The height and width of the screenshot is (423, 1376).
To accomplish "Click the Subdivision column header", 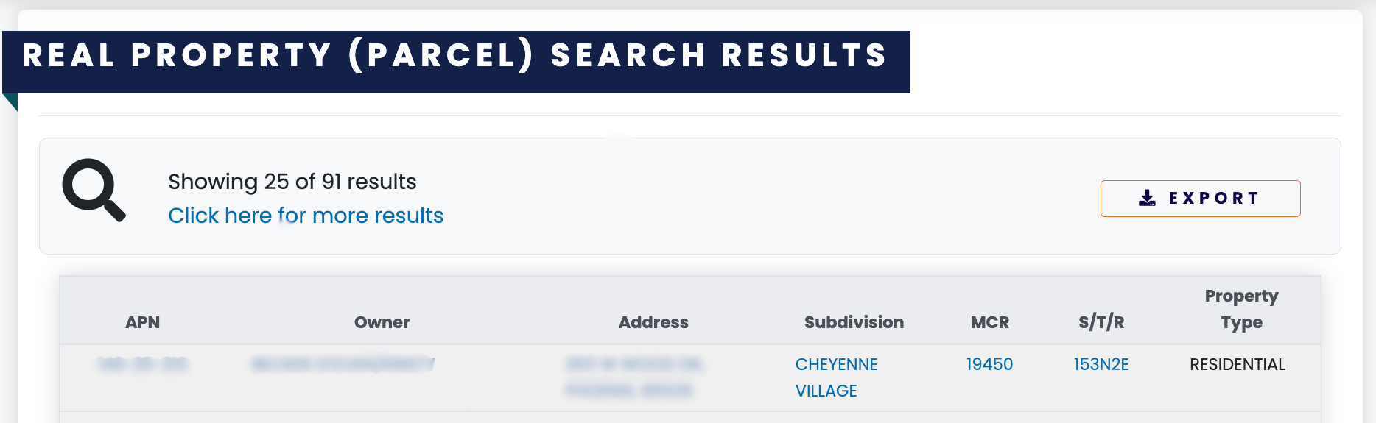I will pyautogui.click(x=854, y=322).
